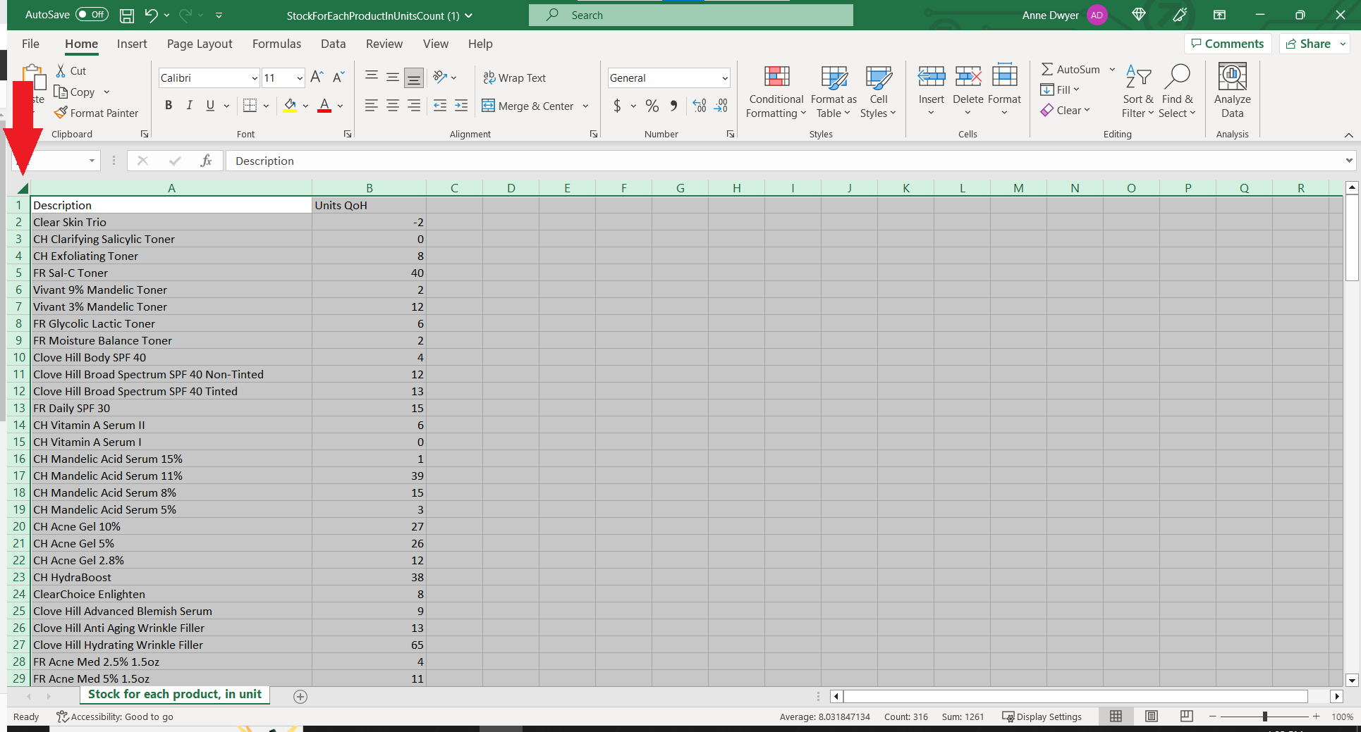Click the Format Painter brush
Screen dimensions: 1361x732
tap(61, 113)
